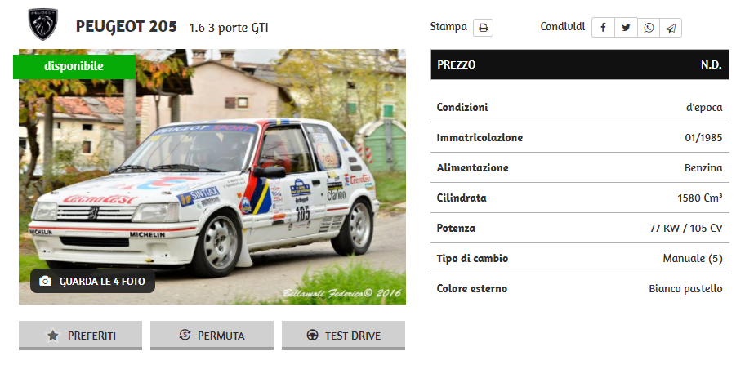
Task: Click the camera icon on the photo
Action: 45,281
